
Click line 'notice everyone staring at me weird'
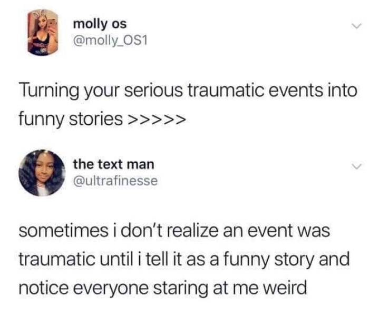click(163, 288)
